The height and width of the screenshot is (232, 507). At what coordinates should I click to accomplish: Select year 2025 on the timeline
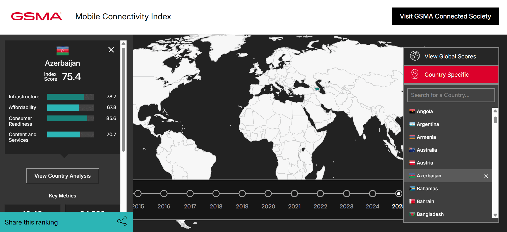399,193
